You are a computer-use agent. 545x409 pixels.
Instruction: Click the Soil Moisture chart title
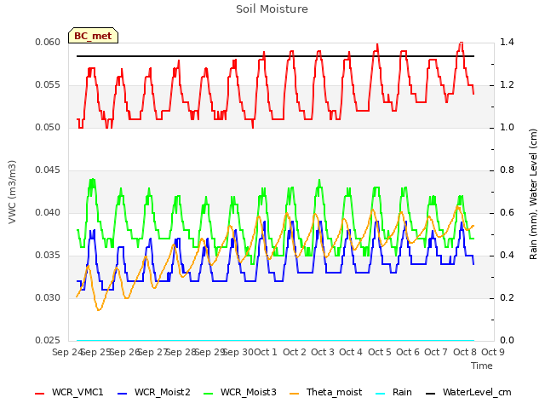(x=272, y=9)
